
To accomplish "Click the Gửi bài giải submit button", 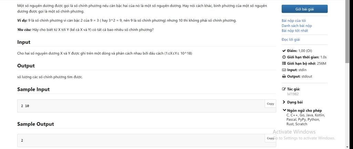I will (x=305, y=9).
